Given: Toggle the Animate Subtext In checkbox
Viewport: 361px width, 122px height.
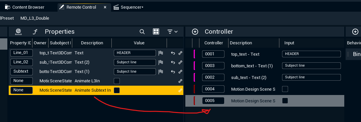Looking at the screenshot, I should [x=117, y=90].
